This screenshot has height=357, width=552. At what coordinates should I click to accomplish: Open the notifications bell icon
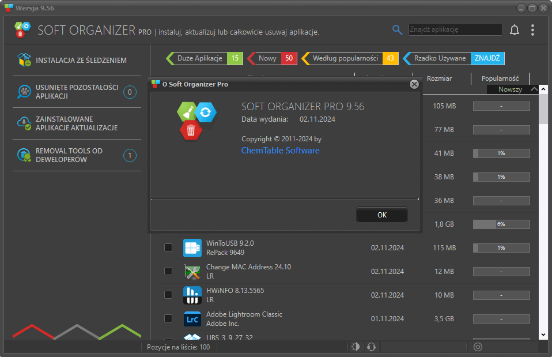coord(515,30)
